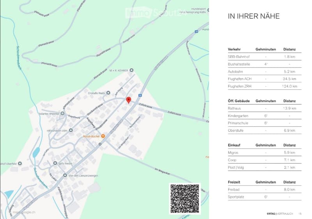
Task: Click the Kindergarten row label
Action: [238, 116]
